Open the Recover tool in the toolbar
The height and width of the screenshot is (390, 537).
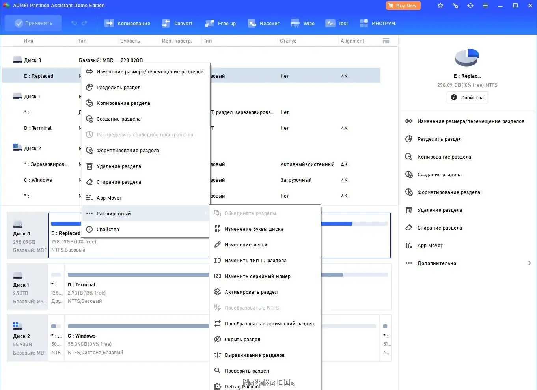pos(263,23)
